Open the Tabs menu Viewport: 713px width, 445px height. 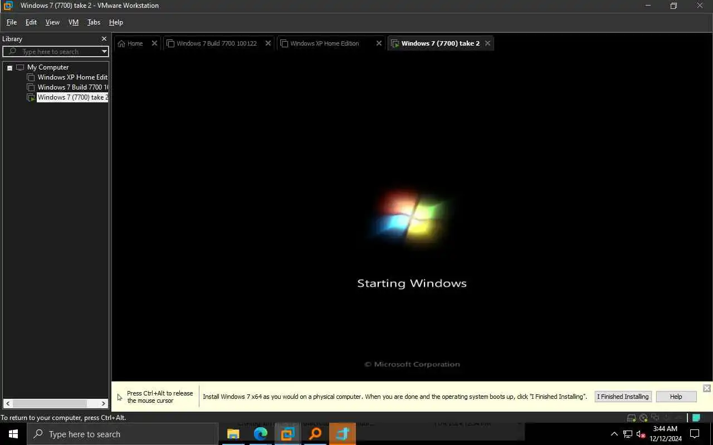pos(94,22)
